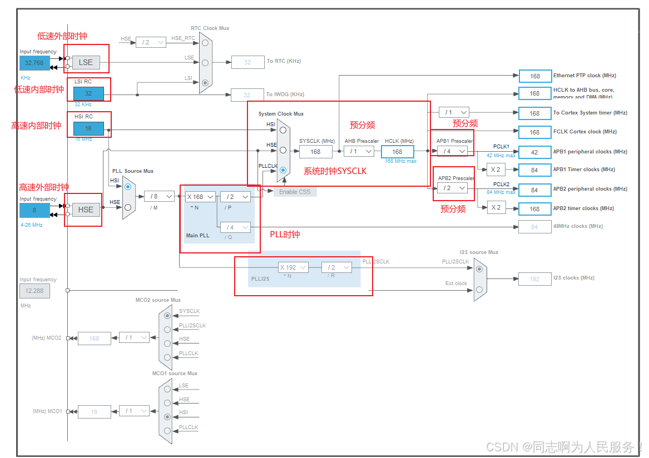Click the HSE oscillator block
The height and width of the screenshot is (458, 649).
pyautogui.click(x=86, y=210)
